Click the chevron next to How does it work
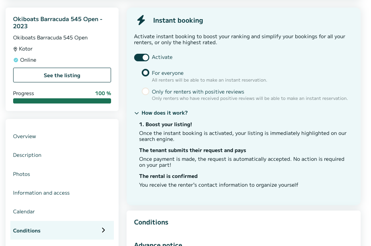 tap(137, 113)
